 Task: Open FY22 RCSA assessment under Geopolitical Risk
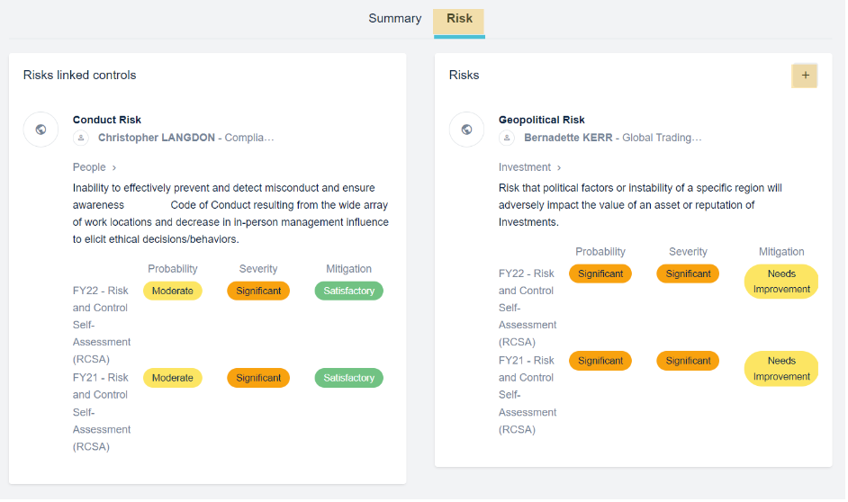tap(528, 308)
